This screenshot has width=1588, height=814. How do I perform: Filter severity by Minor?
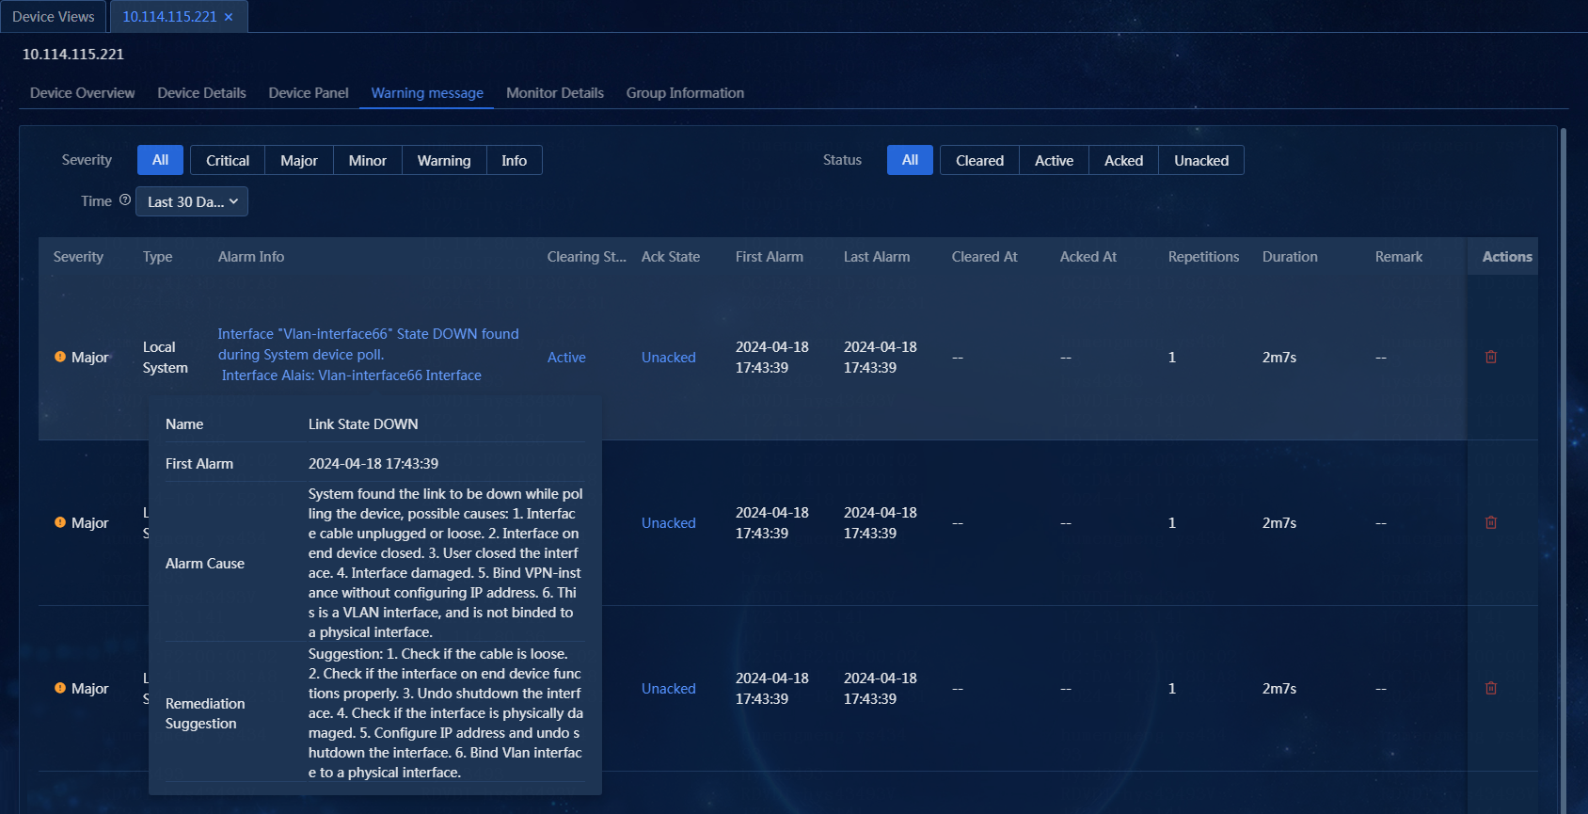pyautogui.click(x=368, y=160)
